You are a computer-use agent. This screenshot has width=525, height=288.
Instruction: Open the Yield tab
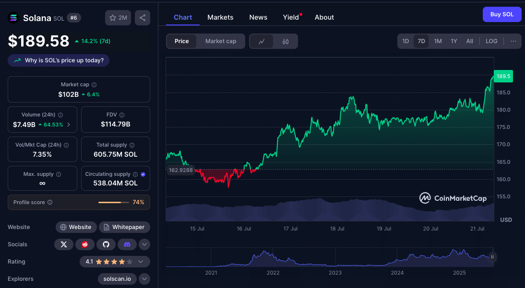291,17
